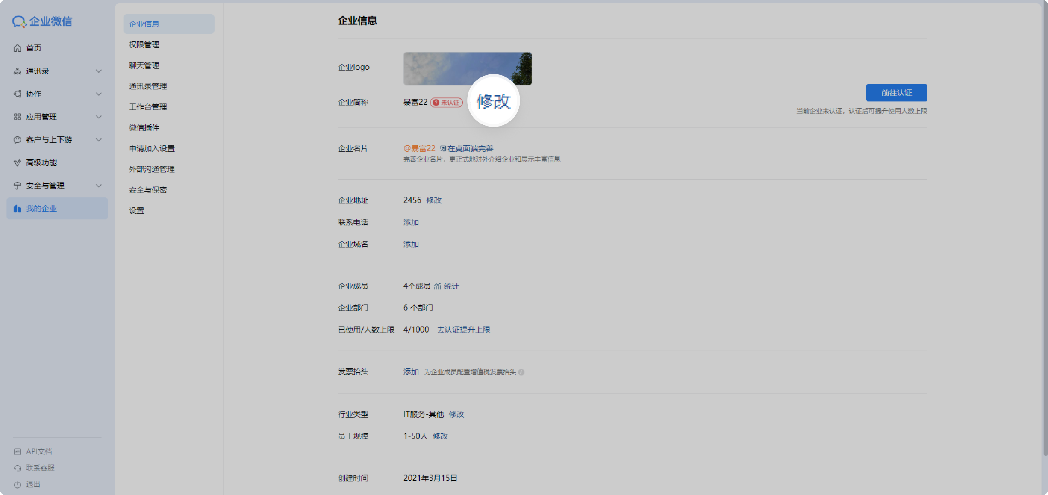This screenshot has width=1048, height=495.
Task: Click the 联系客服 headset icon
Action: pos(17,468)
